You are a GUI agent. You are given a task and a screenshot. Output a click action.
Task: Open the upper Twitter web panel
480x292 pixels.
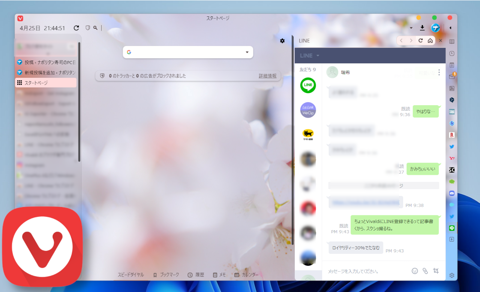[x=452, y=147]
